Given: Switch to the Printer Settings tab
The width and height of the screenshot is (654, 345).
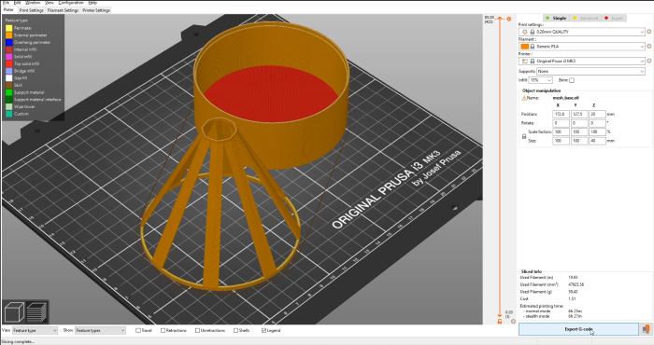Looking at the screenshot, I should [x=96, y=10].
